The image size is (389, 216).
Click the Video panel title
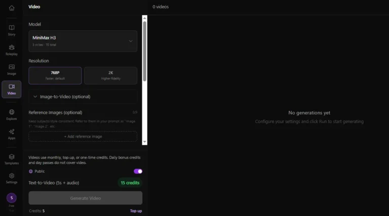coord(34,7)
